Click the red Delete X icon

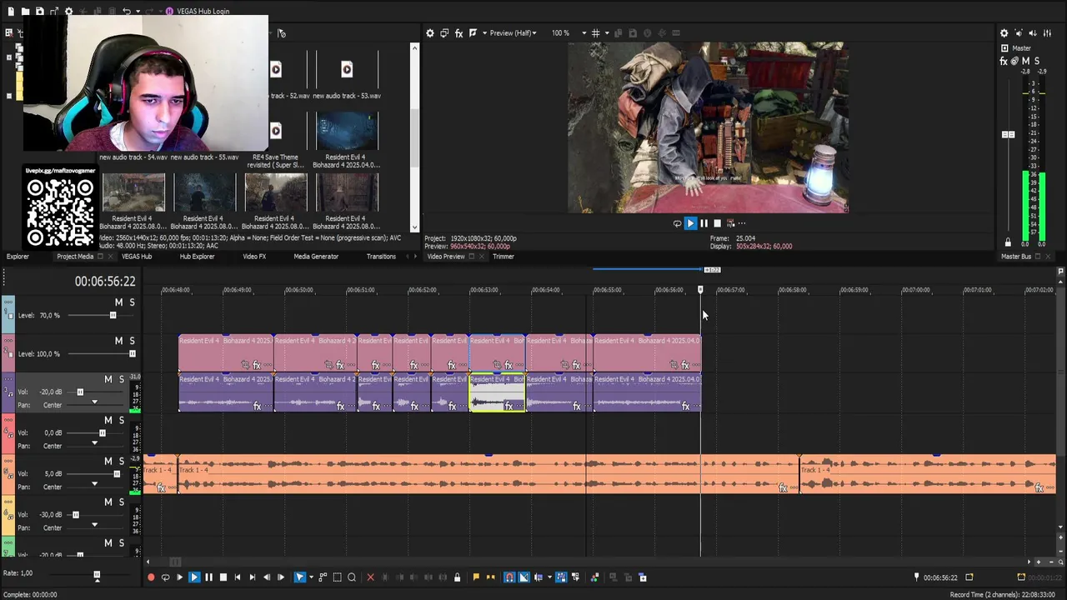point(371,577)
